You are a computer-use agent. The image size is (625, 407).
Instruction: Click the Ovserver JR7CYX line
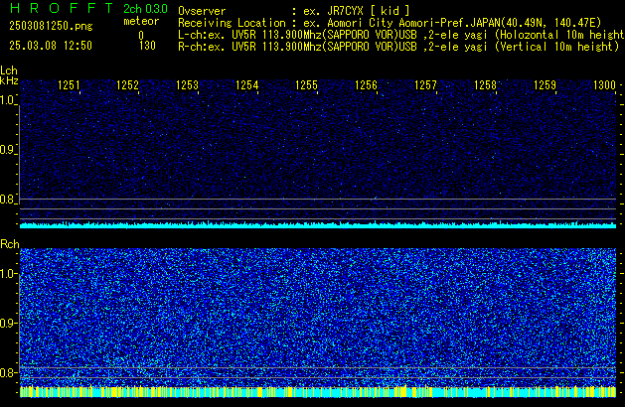pos(294,11)
